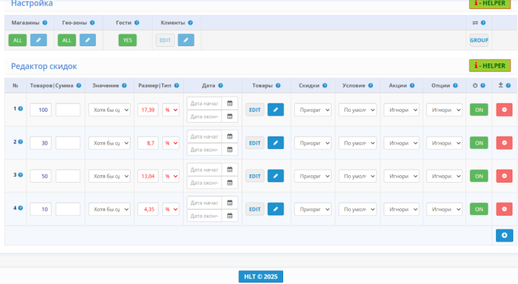Click red remove icon in row 2
This screenshot has width=518, height=284.
tap(504, 143)
